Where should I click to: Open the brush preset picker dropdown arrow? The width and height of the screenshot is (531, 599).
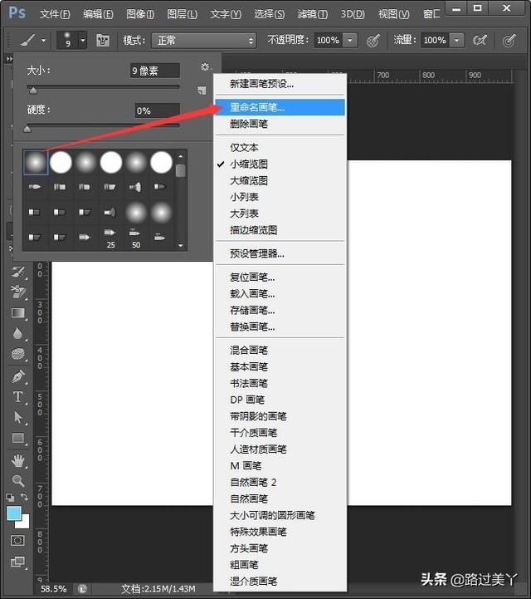(83, 40)
